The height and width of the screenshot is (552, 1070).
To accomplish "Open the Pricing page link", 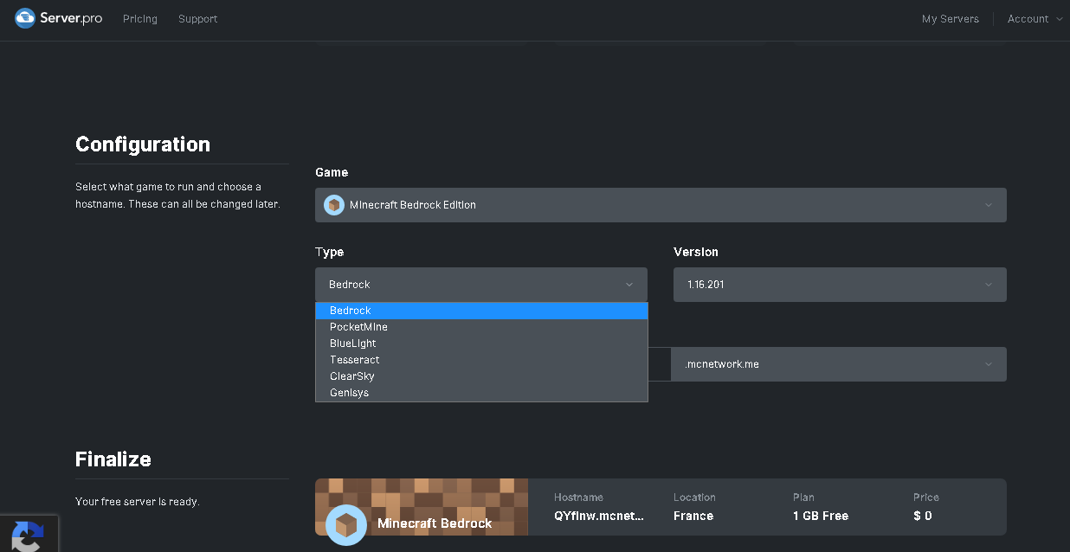I will (x=140, y=19).
